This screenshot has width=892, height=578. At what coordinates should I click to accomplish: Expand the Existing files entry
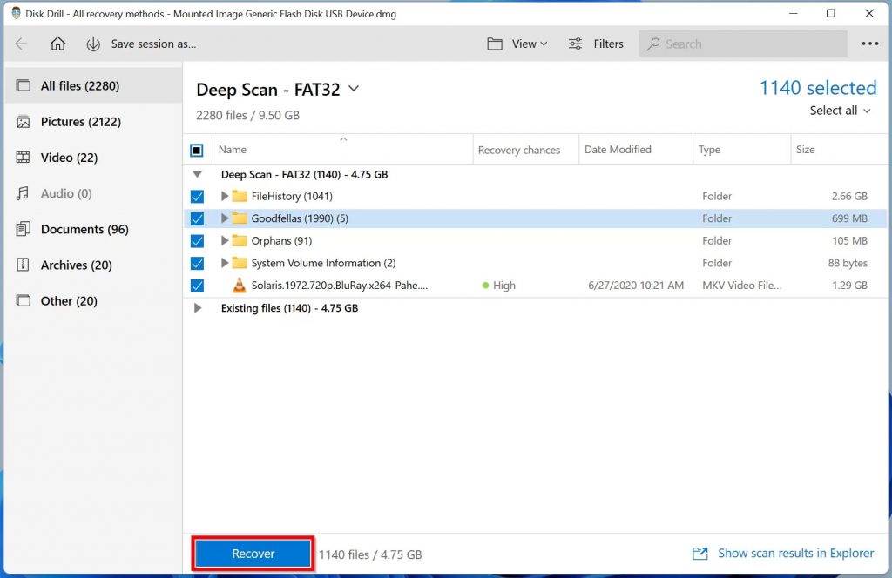click(197, 307)
